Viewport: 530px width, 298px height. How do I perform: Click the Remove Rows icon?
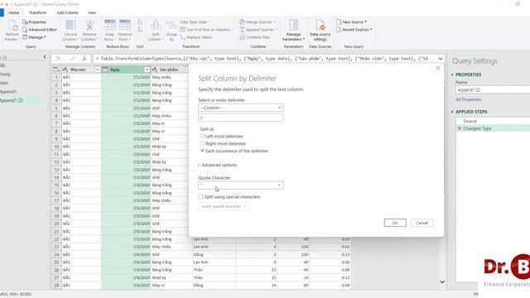pyautogui.click(x=125, y=26)
